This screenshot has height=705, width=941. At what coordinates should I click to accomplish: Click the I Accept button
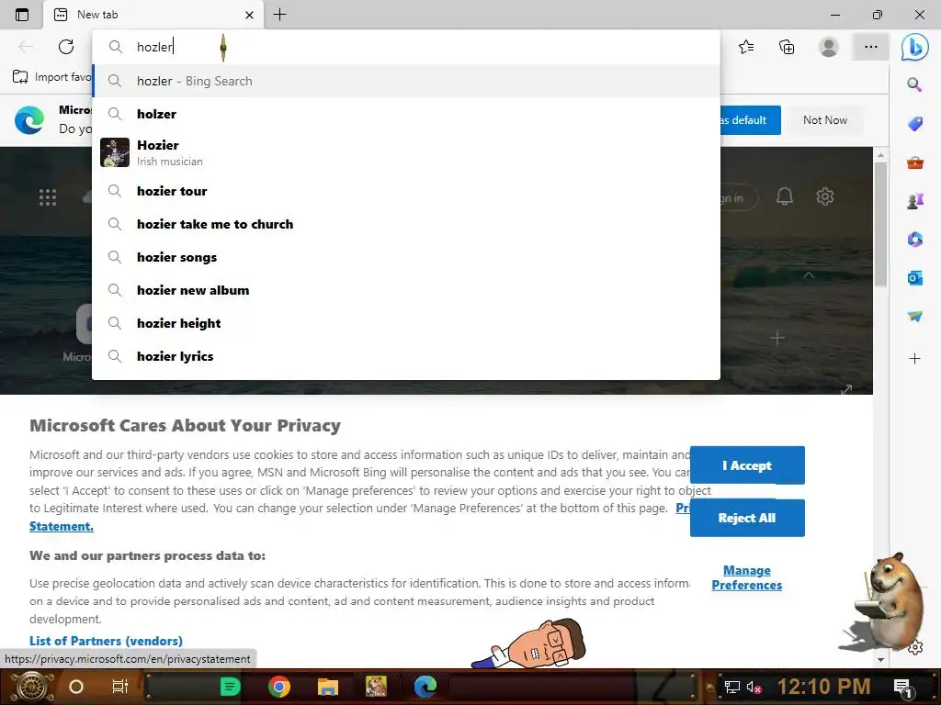(x=747, y=465)
